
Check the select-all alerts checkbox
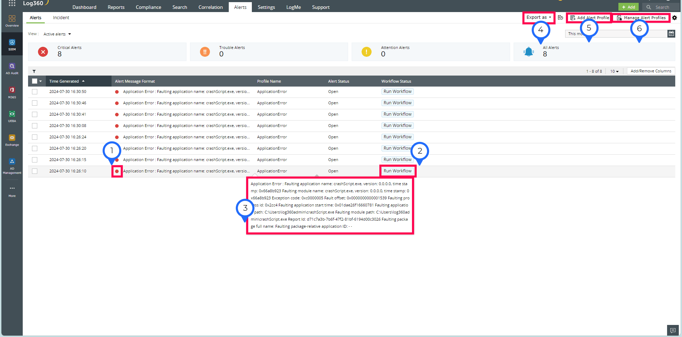coord(34,81)
